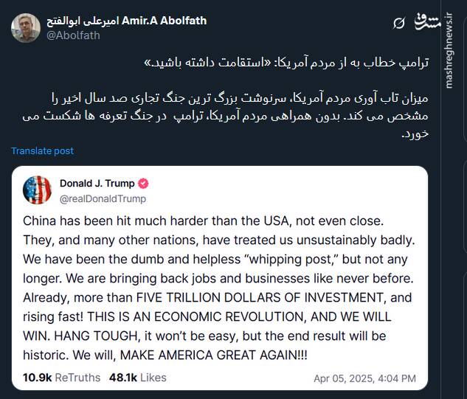Click the Grok icon on the post
Image resolution: width=467 pixels, height=399 pixels.
(x=399, y=24)
